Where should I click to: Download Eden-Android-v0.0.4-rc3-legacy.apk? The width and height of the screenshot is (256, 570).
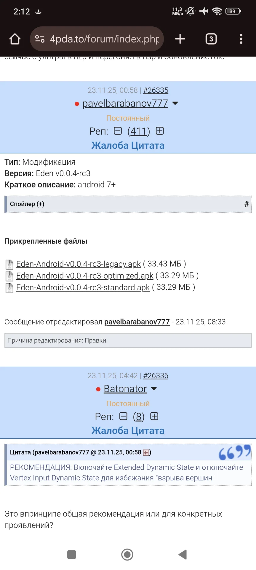point(78,264)
